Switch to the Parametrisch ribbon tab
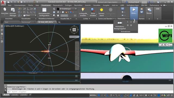174x98 pixels. point(58,5)
